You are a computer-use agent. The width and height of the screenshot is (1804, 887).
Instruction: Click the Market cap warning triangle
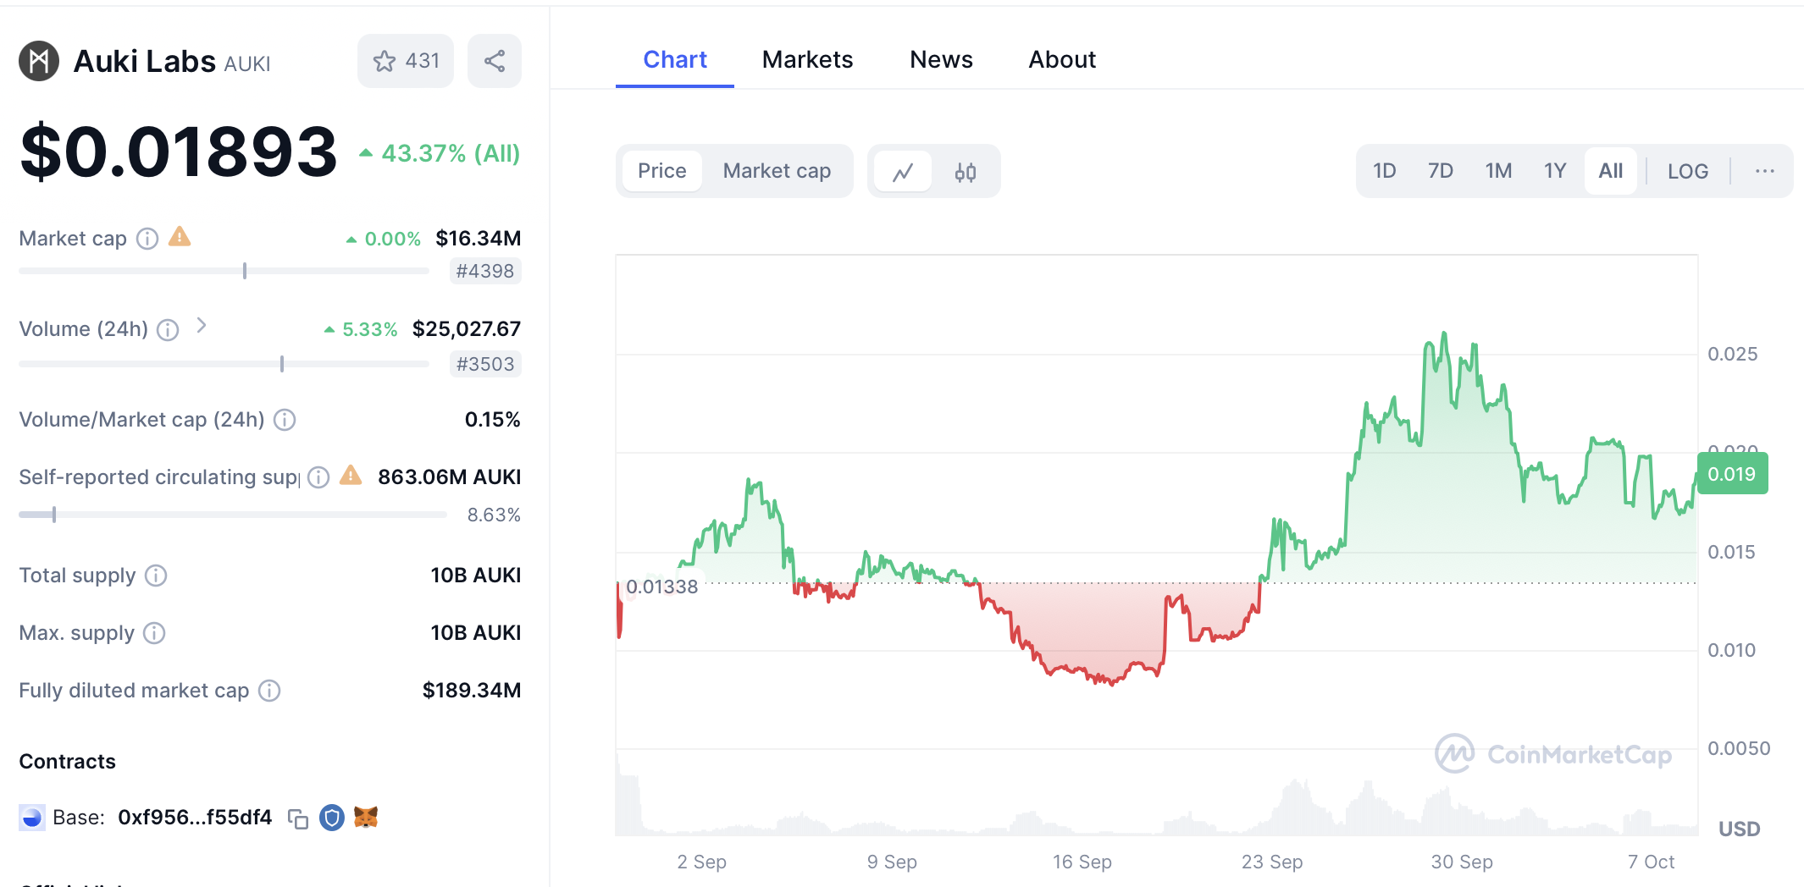point(180,237)
